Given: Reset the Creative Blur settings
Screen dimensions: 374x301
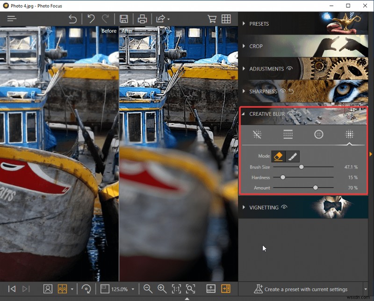Looking at the screenshot, I should [x=298, y=114].
